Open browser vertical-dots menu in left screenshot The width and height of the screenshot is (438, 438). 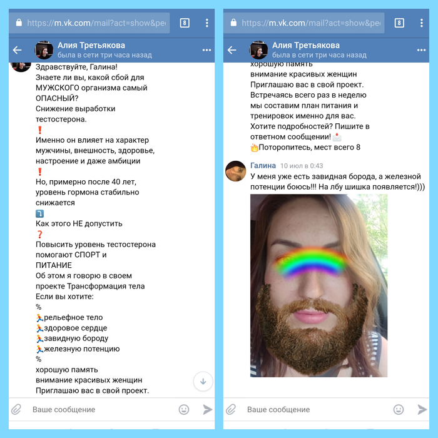207,23
